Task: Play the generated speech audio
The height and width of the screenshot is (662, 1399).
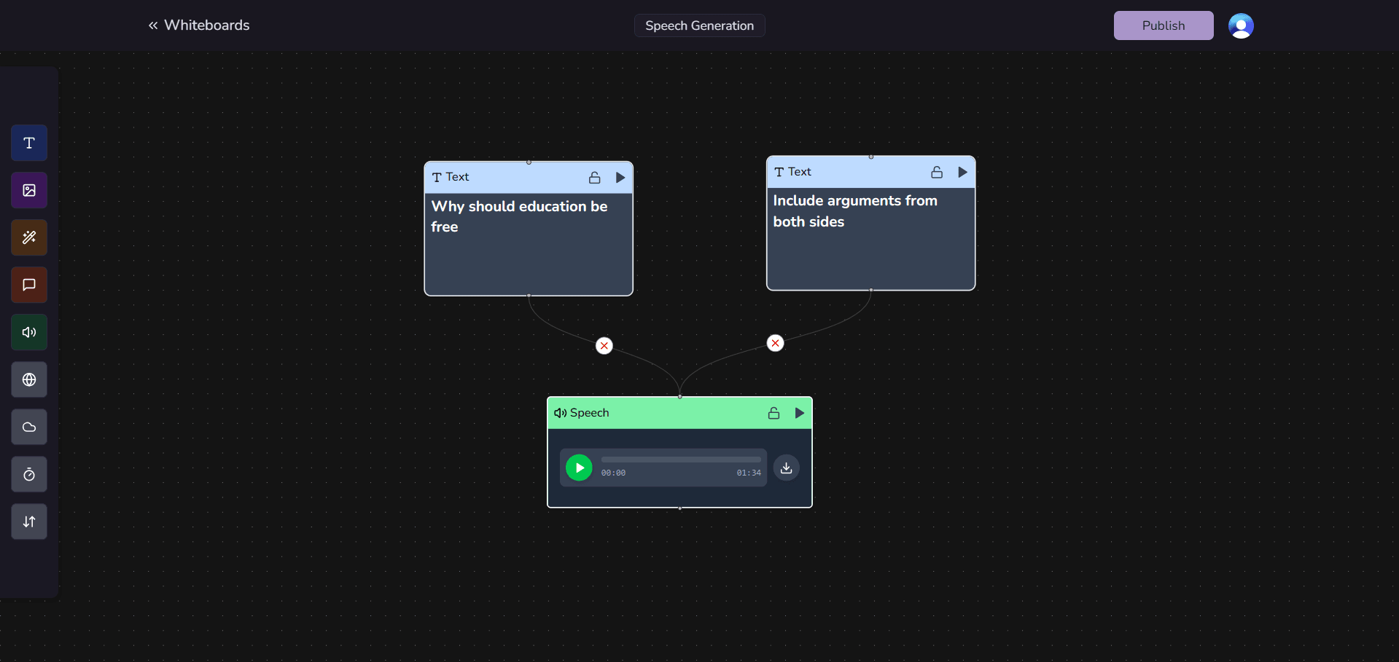Action: point(579,468)
